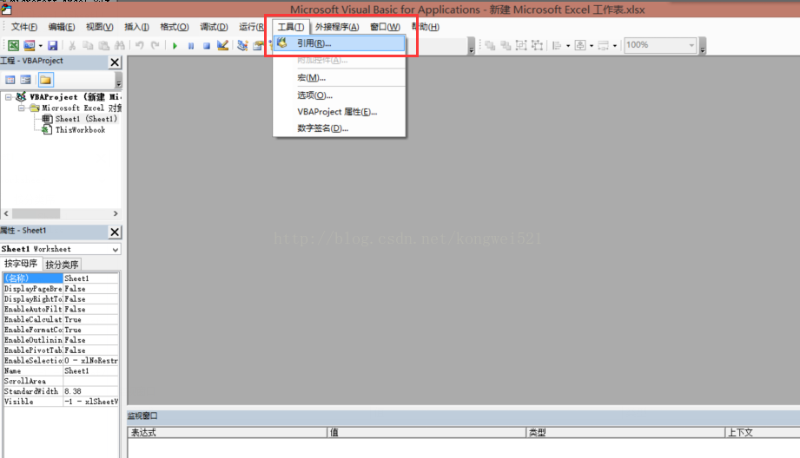Open the Center dropdown arrow
The height and width of the screenshot is (458, 800).
point(592,45)
